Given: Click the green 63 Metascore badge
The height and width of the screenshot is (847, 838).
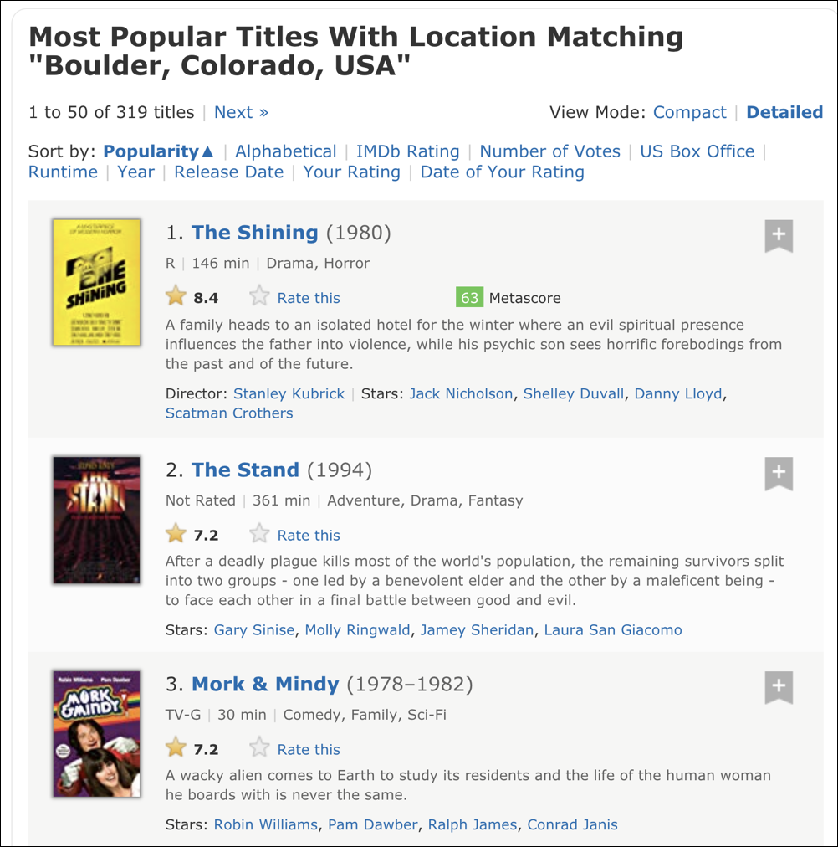Looking at the screenshot, I should pos(469,298).
